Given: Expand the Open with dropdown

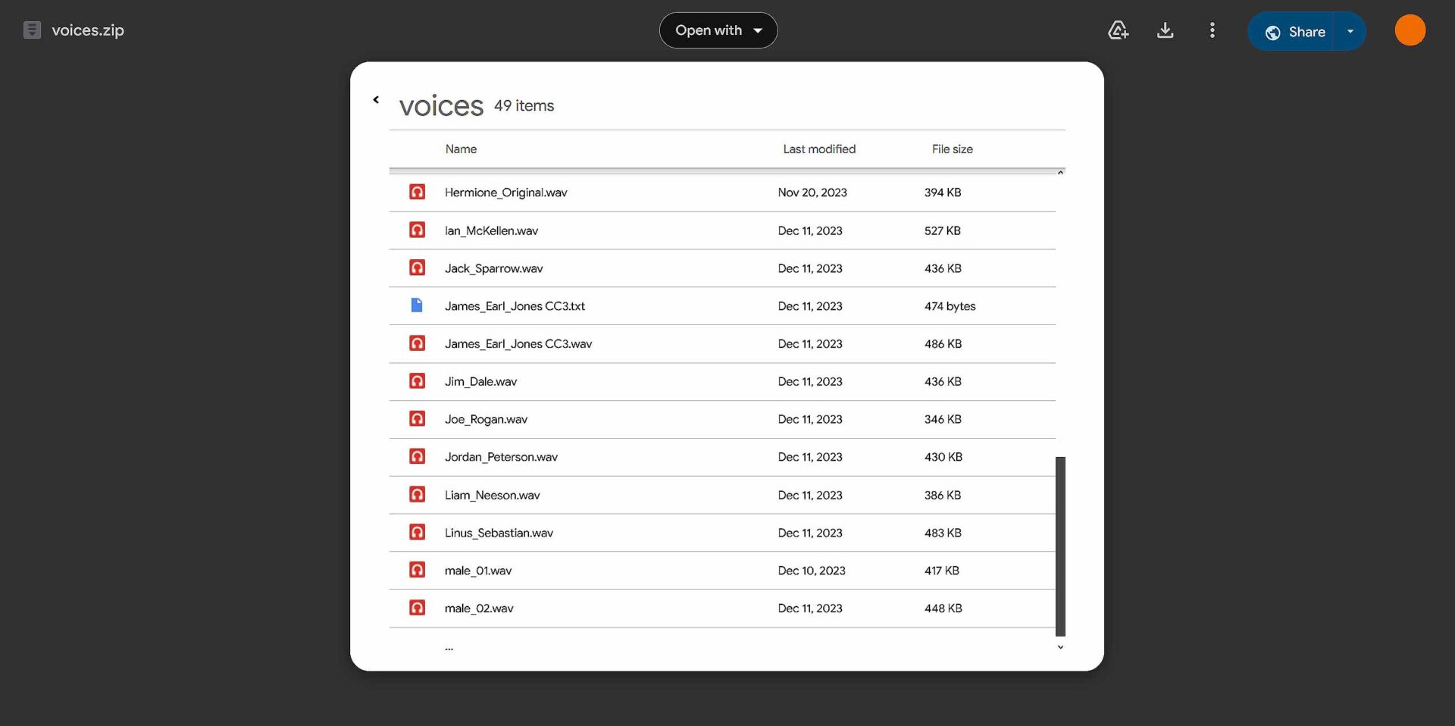Looking at the screenshot, I should tap(718, 30).
